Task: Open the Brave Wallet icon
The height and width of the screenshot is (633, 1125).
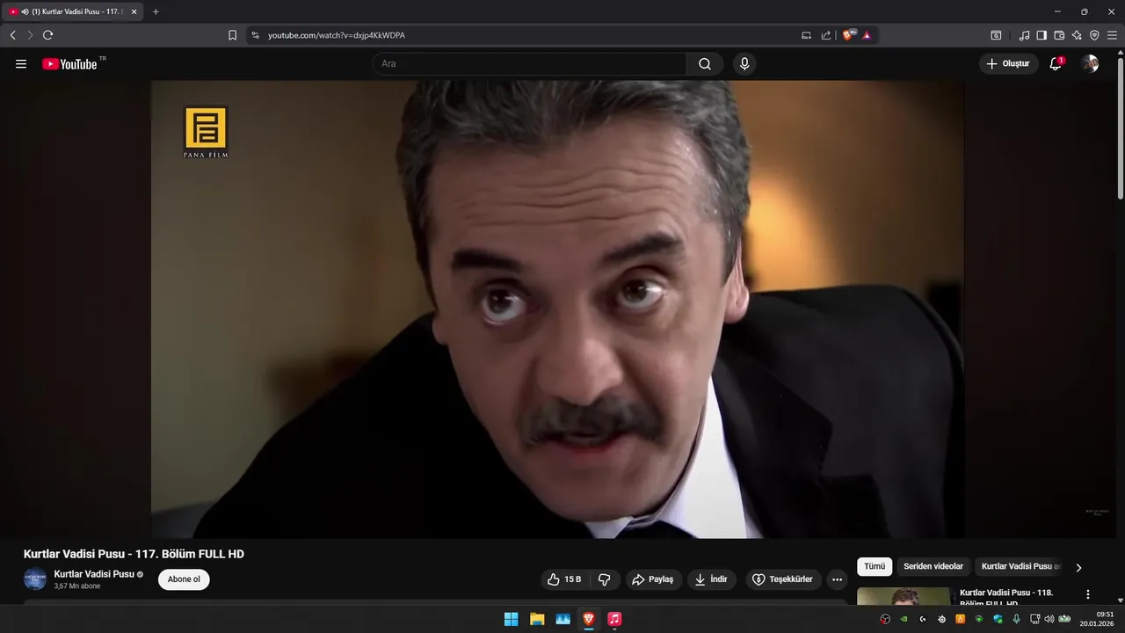Action: 1059,35
